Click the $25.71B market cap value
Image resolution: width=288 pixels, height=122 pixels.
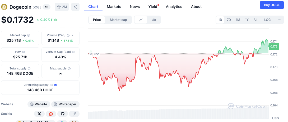13,41
